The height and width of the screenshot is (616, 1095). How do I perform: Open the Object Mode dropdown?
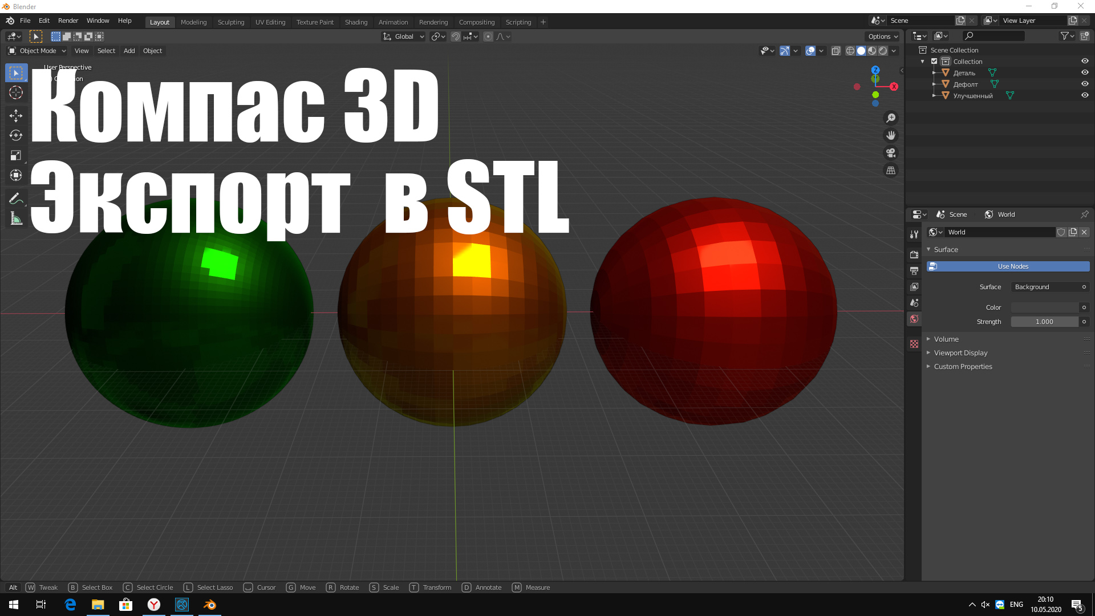click(37, 51)
